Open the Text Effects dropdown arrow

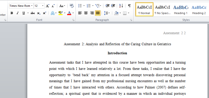(x=56, y=13)
